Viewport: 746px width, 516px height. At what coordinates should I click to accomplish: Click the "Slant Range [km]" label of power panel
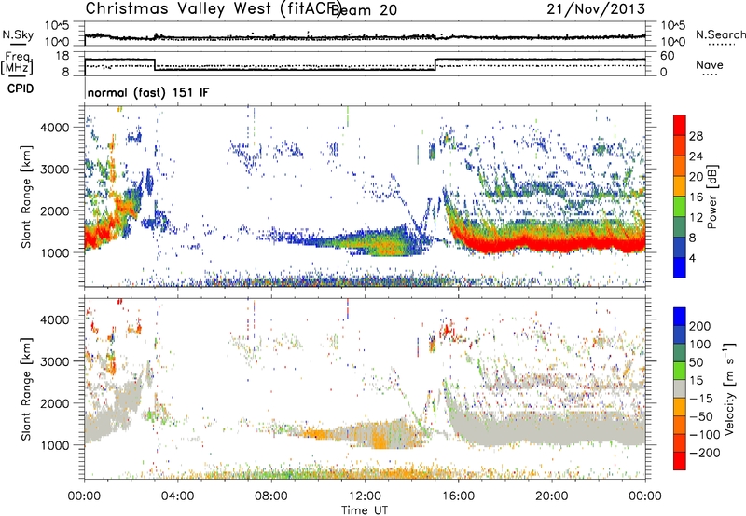point(26,197)
